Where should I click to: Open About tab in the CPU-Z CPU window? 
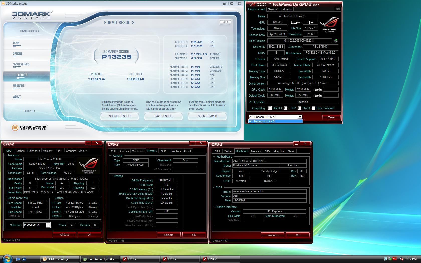83,151
